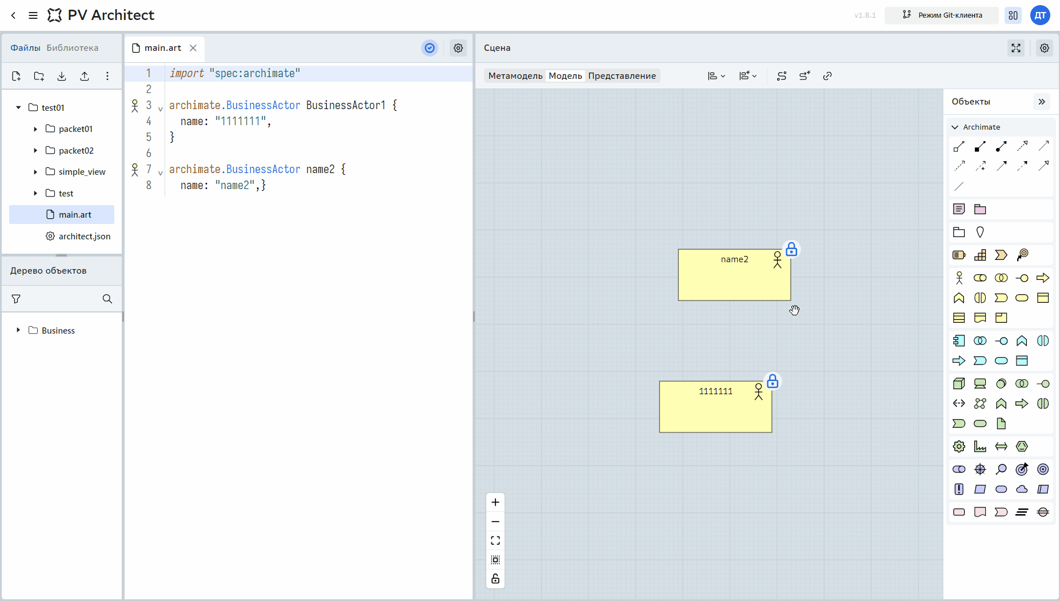Toggle the scene lock below zoom controls
Image resolution: width=1060 pixels, height=601 pixels.
tap(495, 579)
